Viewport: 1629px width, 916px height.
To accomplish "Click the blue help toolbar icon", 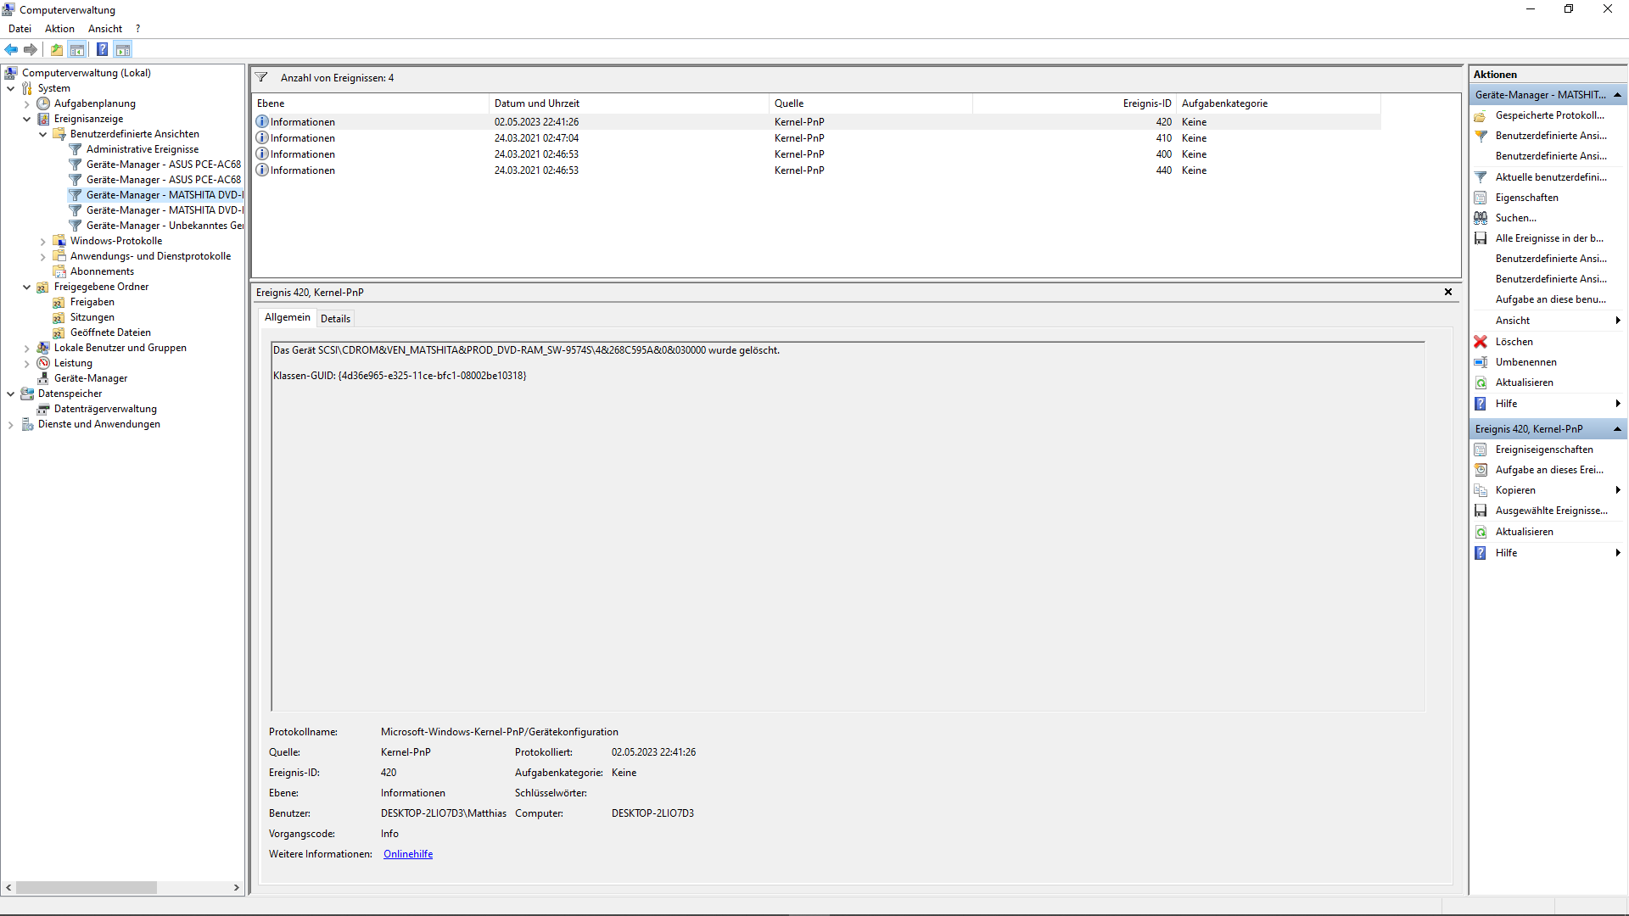I will click(x=102, y=49).
